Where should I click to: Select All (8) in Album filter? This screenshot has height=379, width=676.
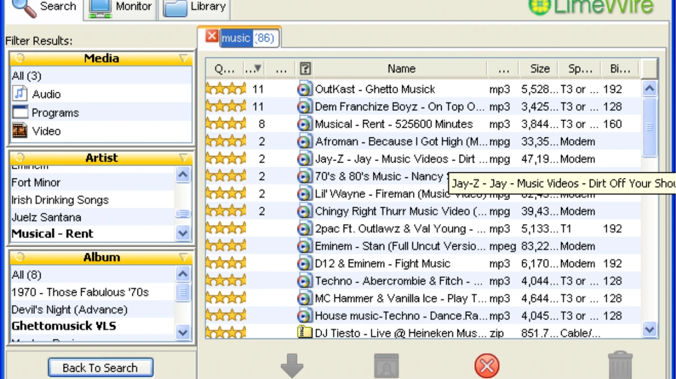pos(26,275)
